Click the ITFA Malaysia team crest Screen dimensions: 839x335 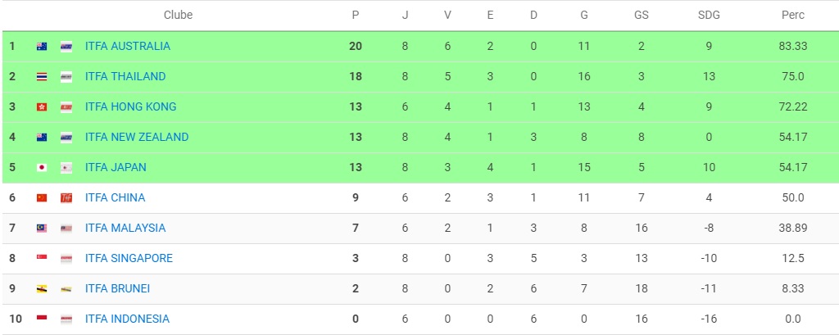(66, 229)
